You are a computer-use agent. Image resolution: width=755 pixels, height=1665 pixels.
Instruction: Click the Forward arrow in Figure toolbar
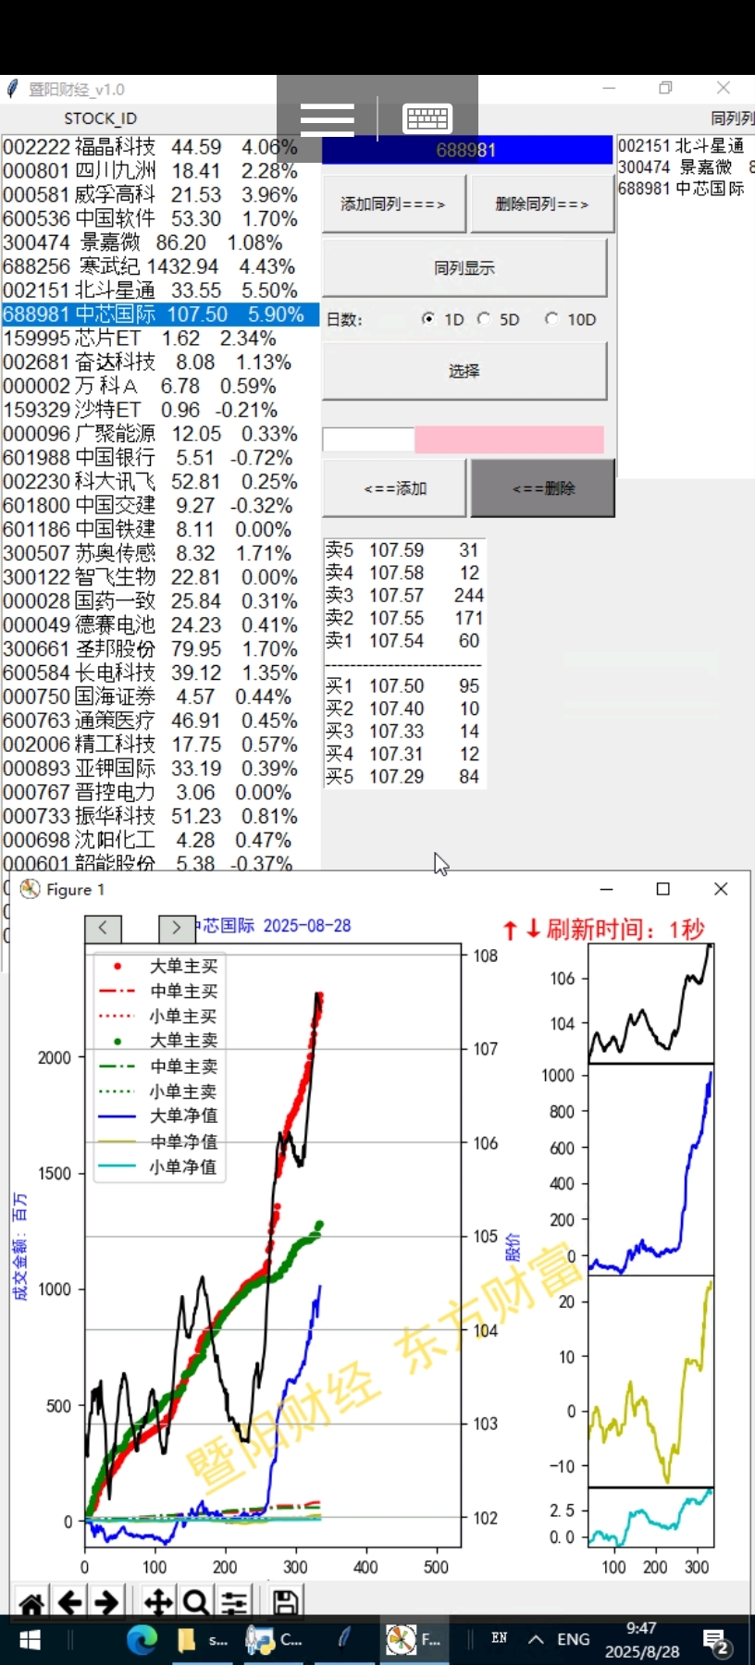pos(107,1603)
